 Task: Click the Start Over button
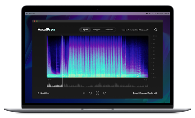pos(44,93)
